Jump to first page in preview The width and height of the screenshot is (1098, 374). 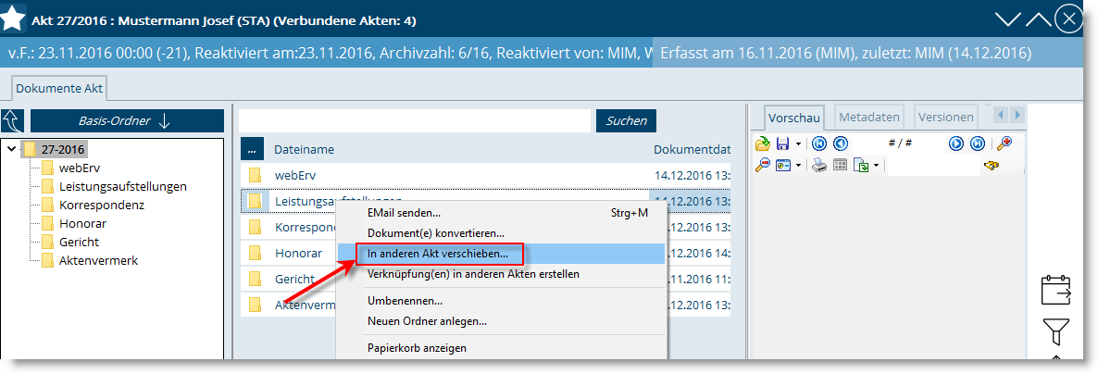tap(819, 143)
